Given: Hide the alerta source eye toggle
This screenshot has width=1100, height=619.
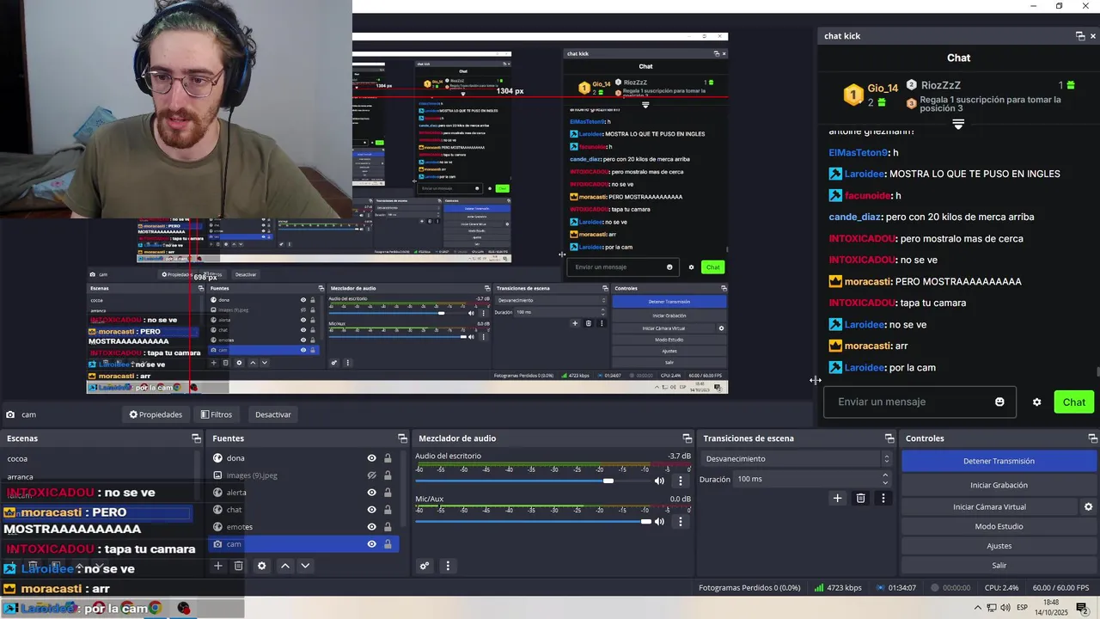Looking at the screenshot, I should pos(372,493).
